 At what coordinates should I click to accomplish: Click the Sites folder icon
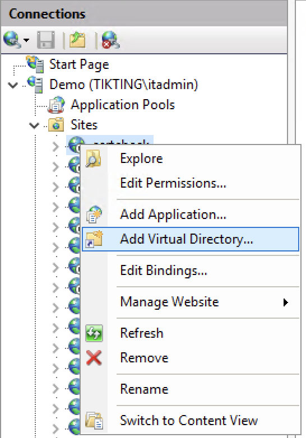pyautogui.click(x=57, y=124)
